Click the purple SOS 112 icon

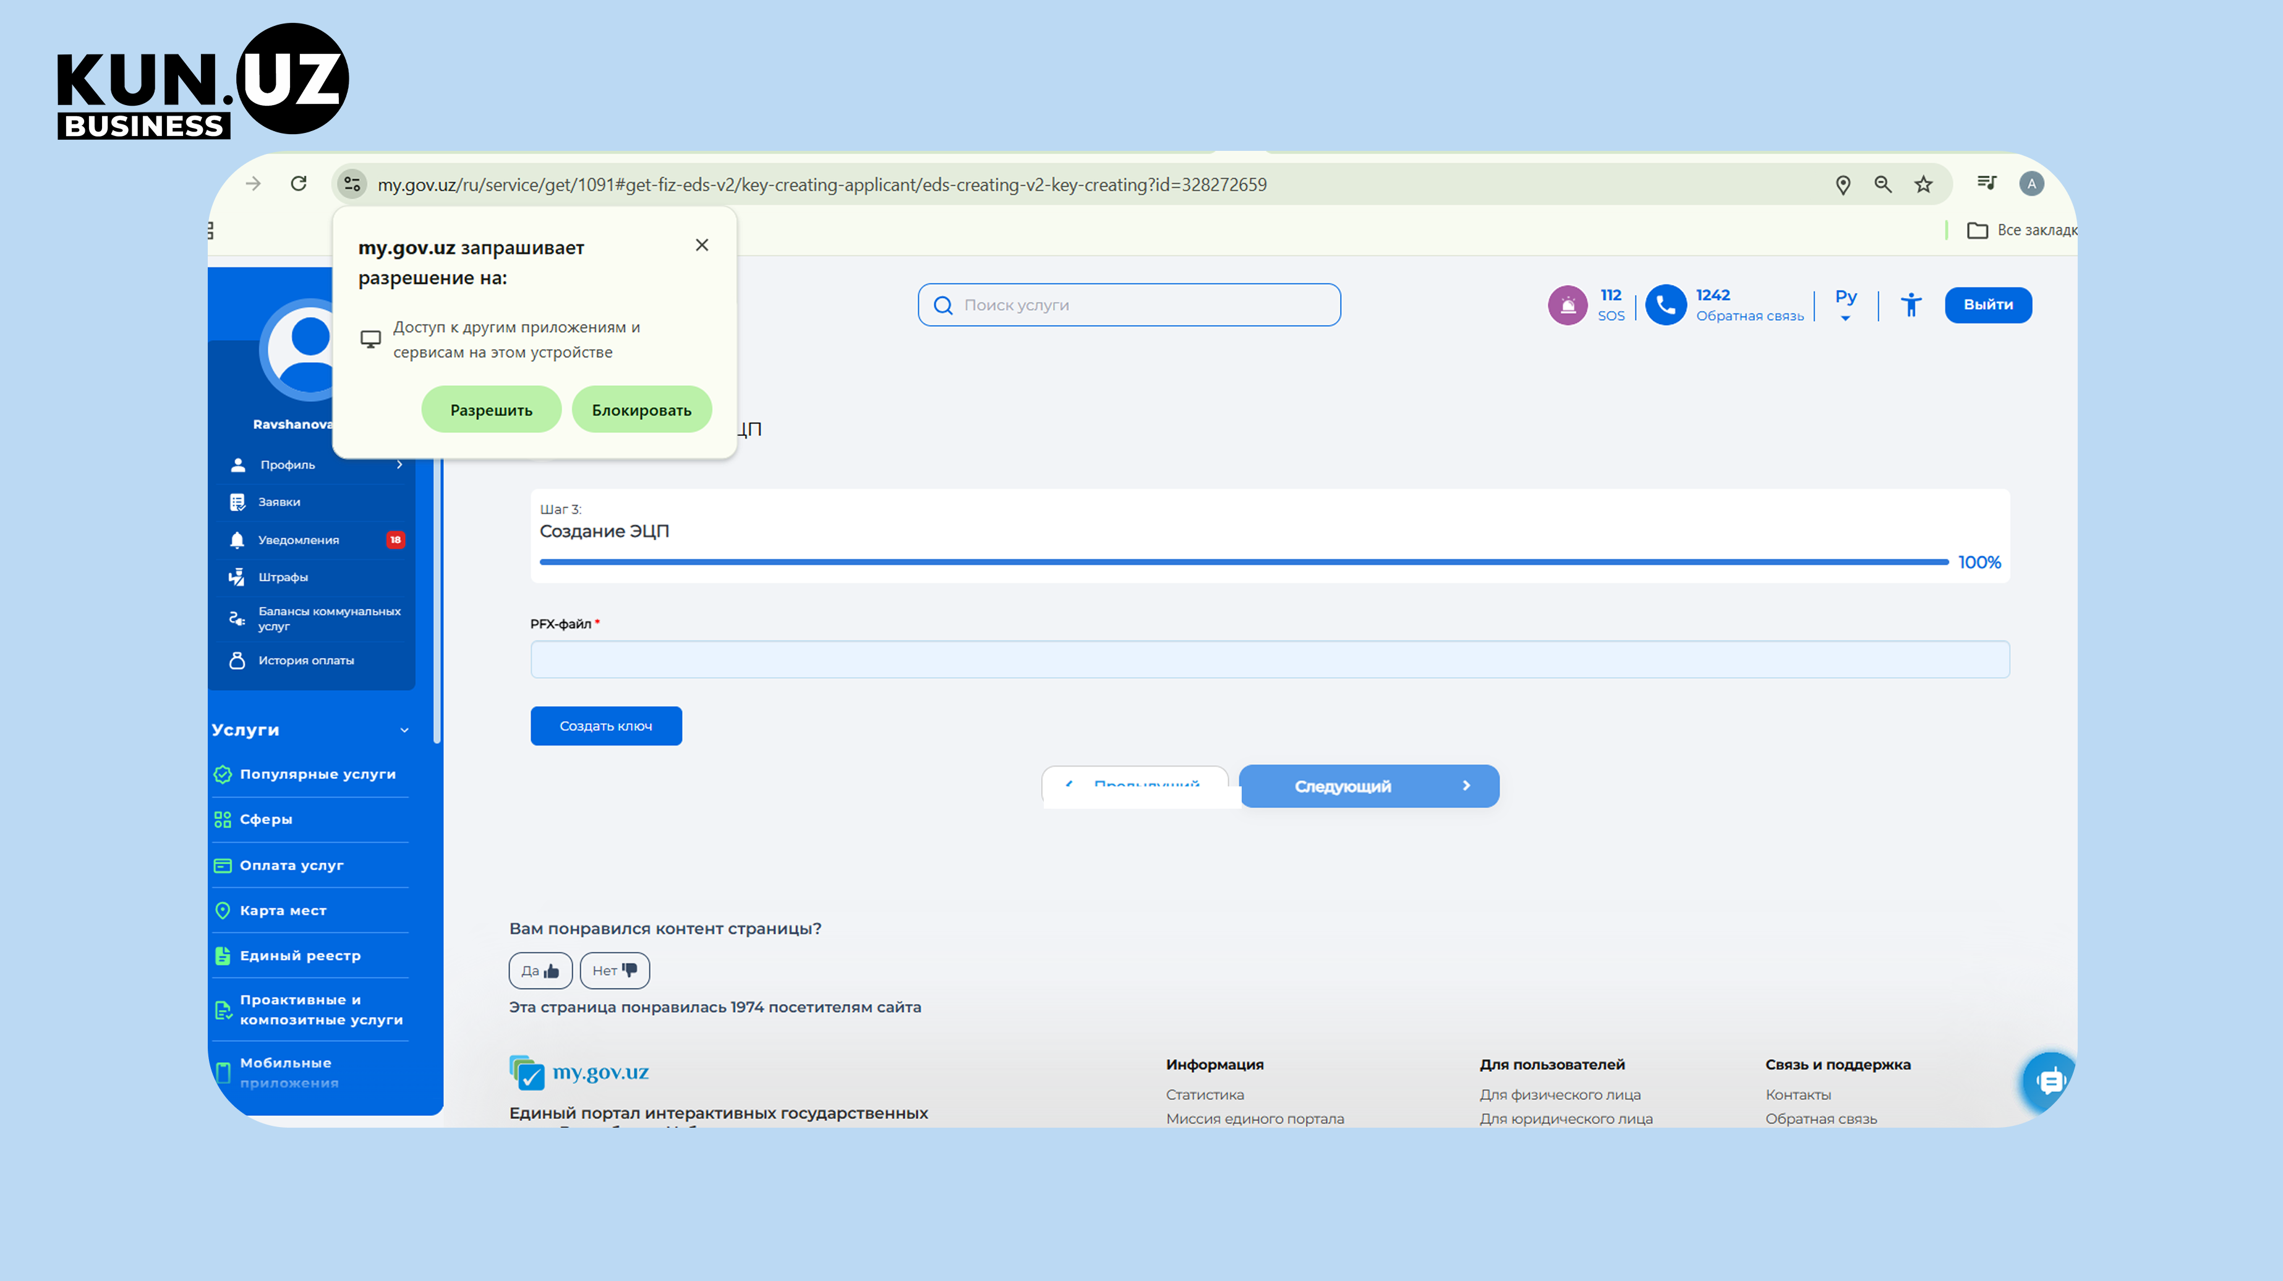1567,305
